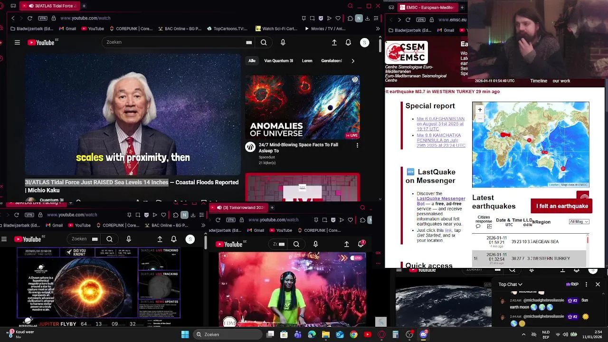Open the Windows Start menu
This screenshot has width=608, height=342.
click(x=185, y=334)
